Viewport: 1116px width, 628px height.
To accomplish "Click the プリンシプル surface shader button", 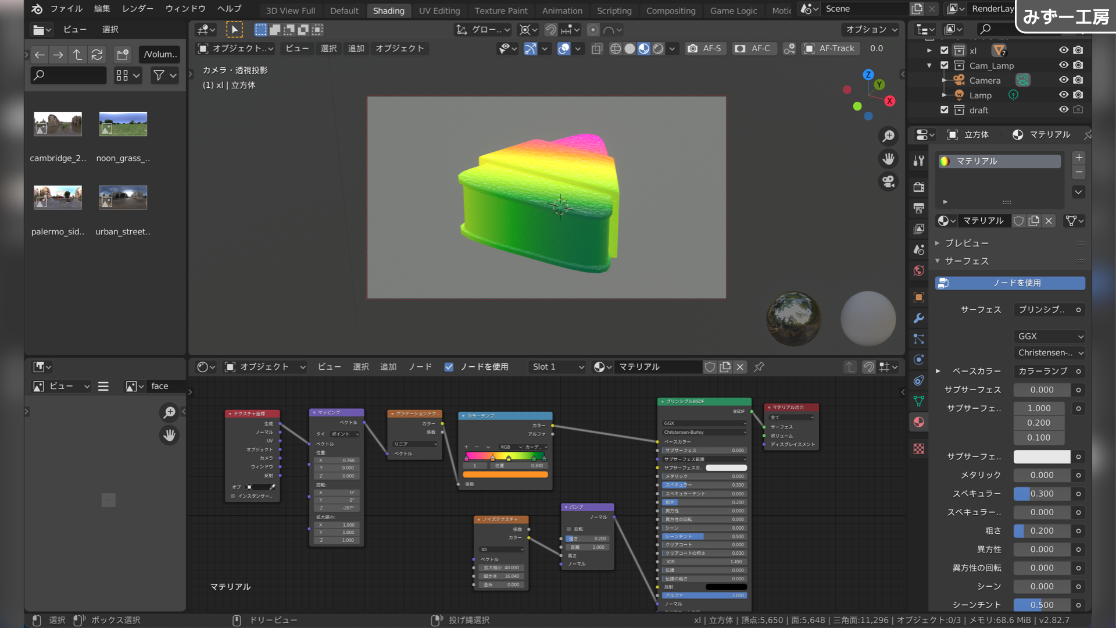I will click(x=1042, y=310).
